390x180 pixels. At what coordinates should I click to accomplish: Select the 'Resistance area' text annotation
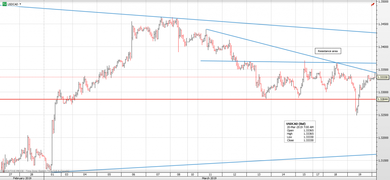tap(328, 51)
